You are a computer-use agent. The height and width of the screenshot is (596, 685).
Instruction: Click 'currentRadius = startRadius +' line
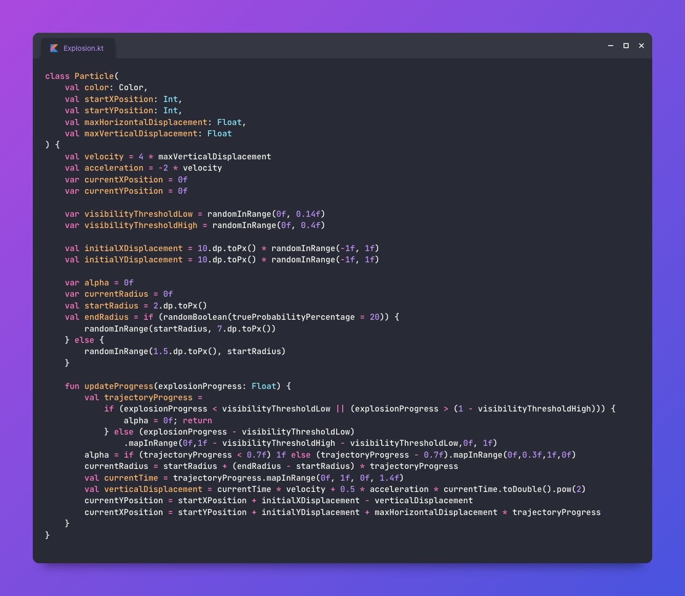point(272,466)
